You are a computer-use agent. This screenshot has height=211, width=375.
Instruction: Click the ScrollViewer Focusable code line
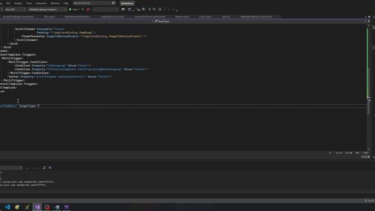click(x=39, y=29)
